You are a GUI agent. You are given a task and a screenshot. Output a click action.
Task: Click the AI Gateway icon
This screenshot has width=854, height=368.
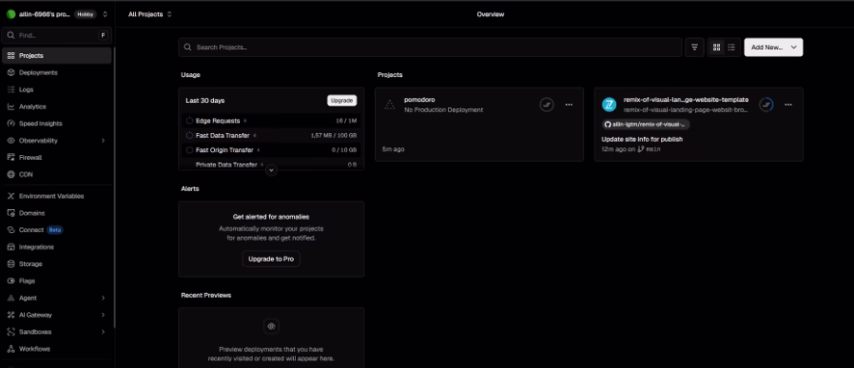(x=11, y=315)
